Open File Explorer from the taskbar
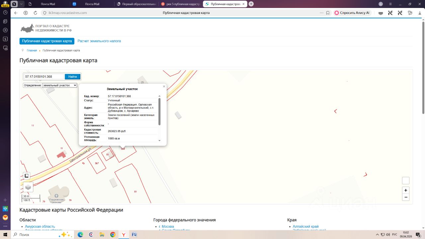Viewport: 425px width, 239px height. tap(102, 235)
